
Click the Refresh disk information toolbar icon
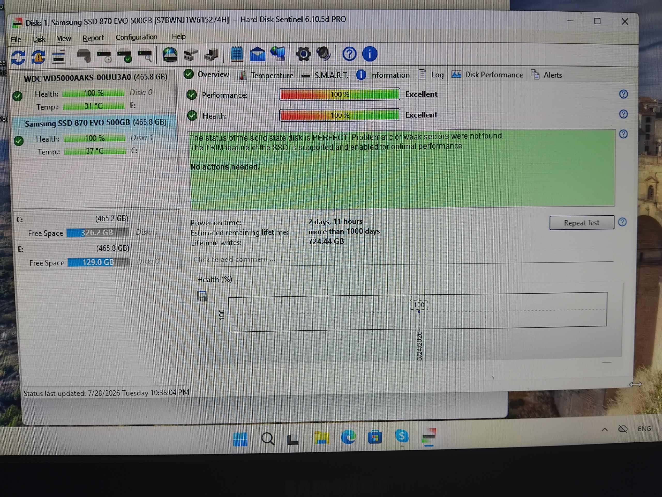click(18, 57)
